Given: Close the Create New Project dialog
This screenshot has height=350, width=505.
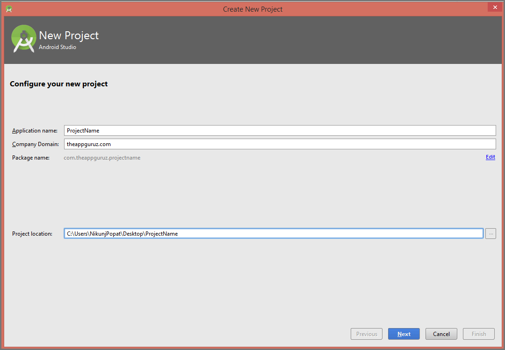Looking at the screenshot, I should pyautogui.click(x=495, y=7).
